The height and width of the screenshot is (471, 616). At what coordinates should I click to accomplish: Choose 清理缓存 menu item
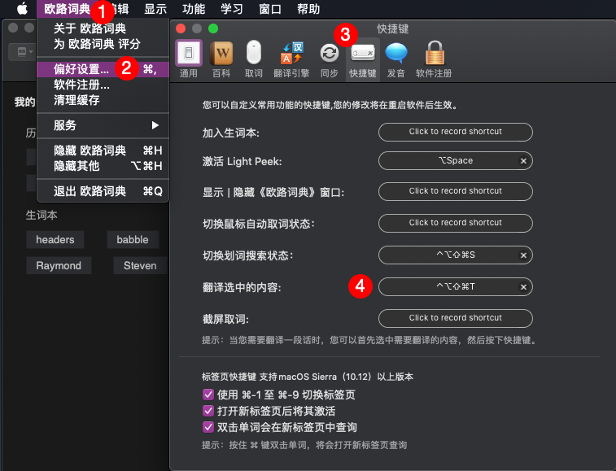(x=103, y=100)
